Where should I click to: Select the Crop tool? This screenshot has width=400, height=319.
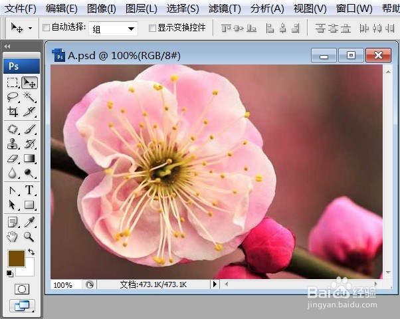pos(13,111)
